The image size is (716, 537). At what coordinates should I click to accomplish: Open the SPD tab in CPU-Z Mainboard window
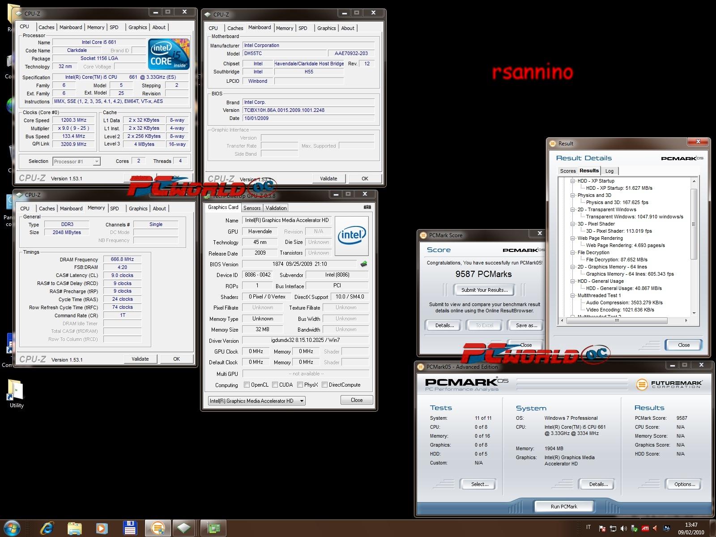pos(303,28)
